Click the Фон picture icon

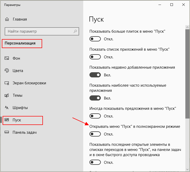click(x=7, y=58)
